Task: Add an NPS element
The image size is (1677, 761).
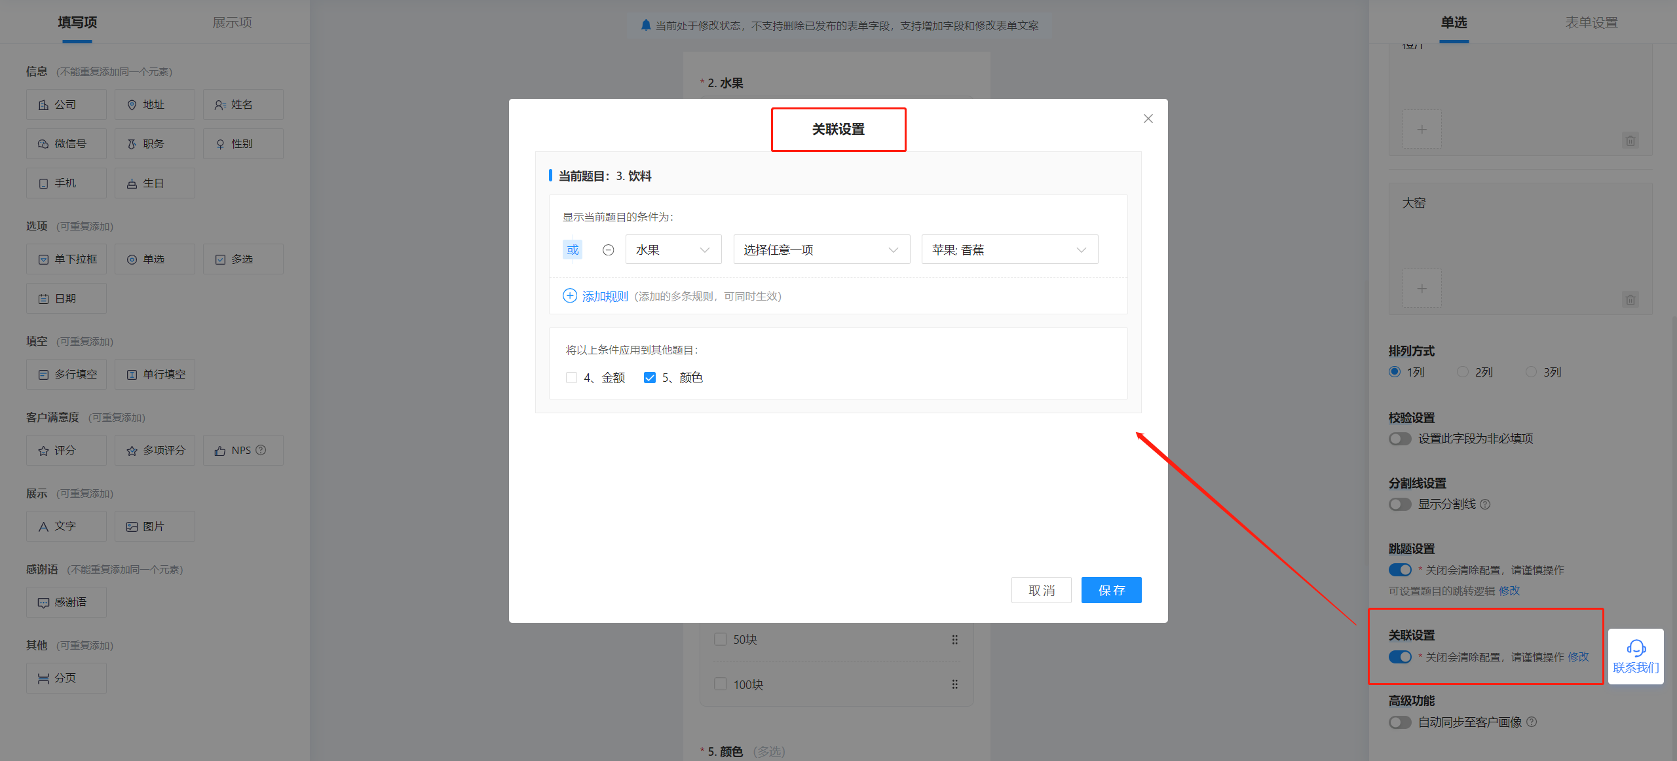Action: click(x=243, y=451)
